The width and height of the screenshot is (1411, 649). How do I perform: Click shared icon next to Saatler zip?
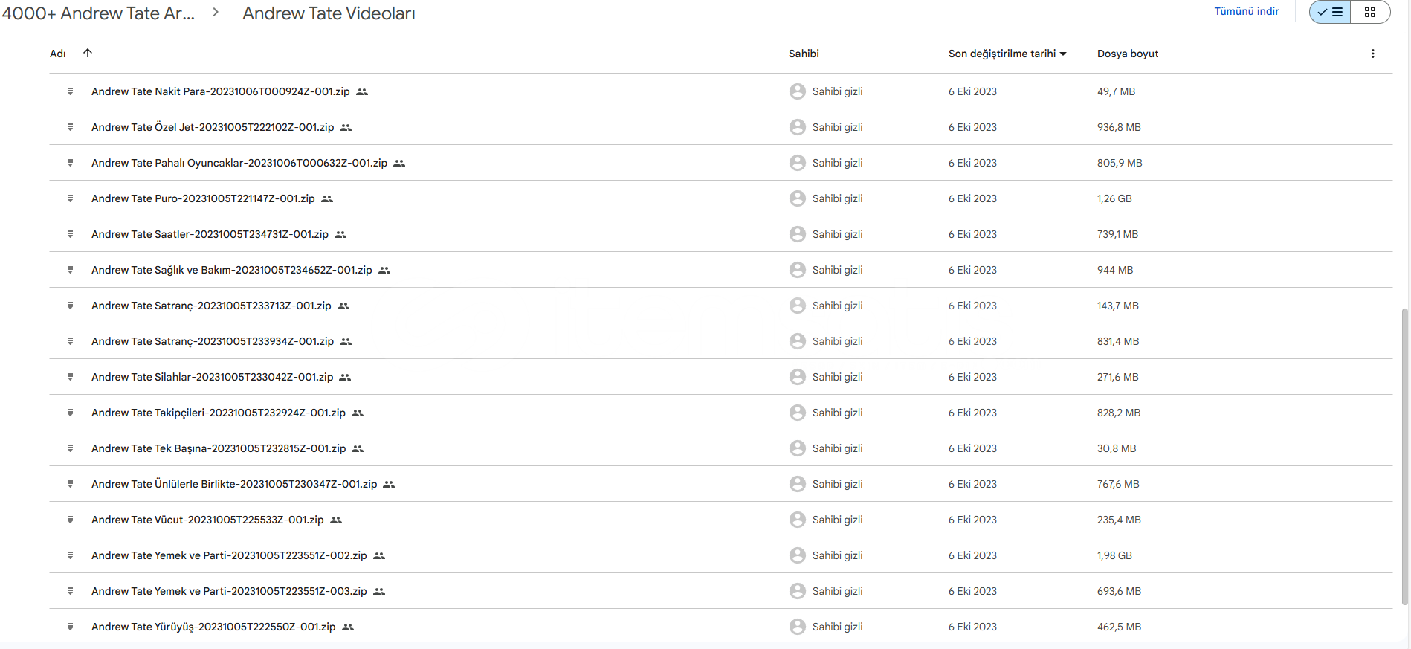click(340, 235)
